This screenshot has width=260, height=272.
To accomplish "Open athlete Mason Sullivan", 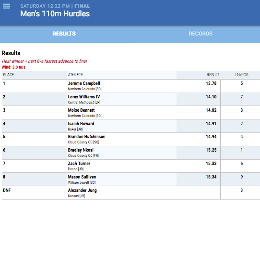I will pos(82,177).
